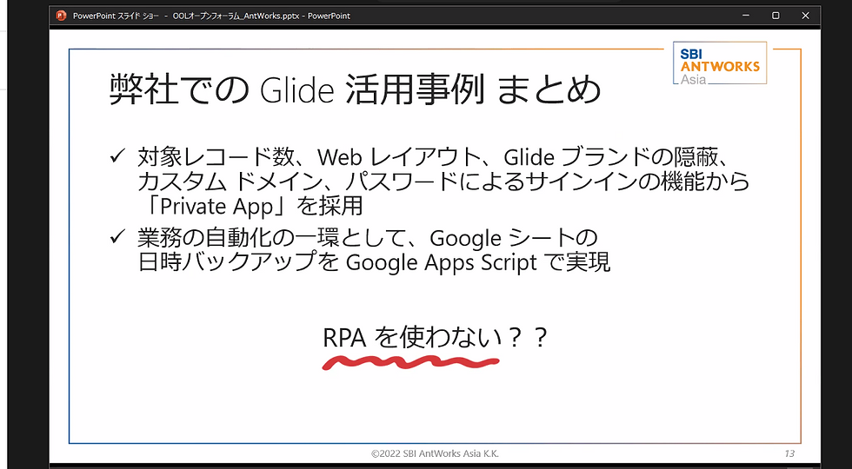Click the PowerPoint app icon in title bar
Screen dimensions: 852x469
(61, 16)
